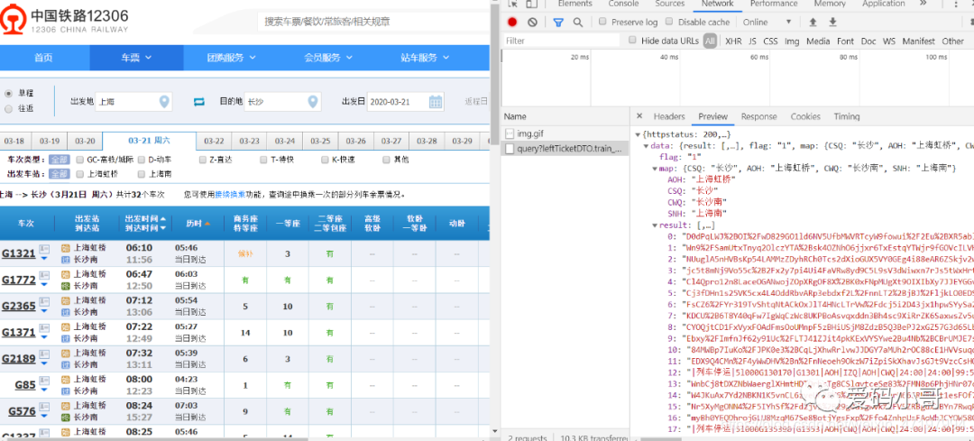Show All request types
Screen dimensions: 974x441
(710, 41)
